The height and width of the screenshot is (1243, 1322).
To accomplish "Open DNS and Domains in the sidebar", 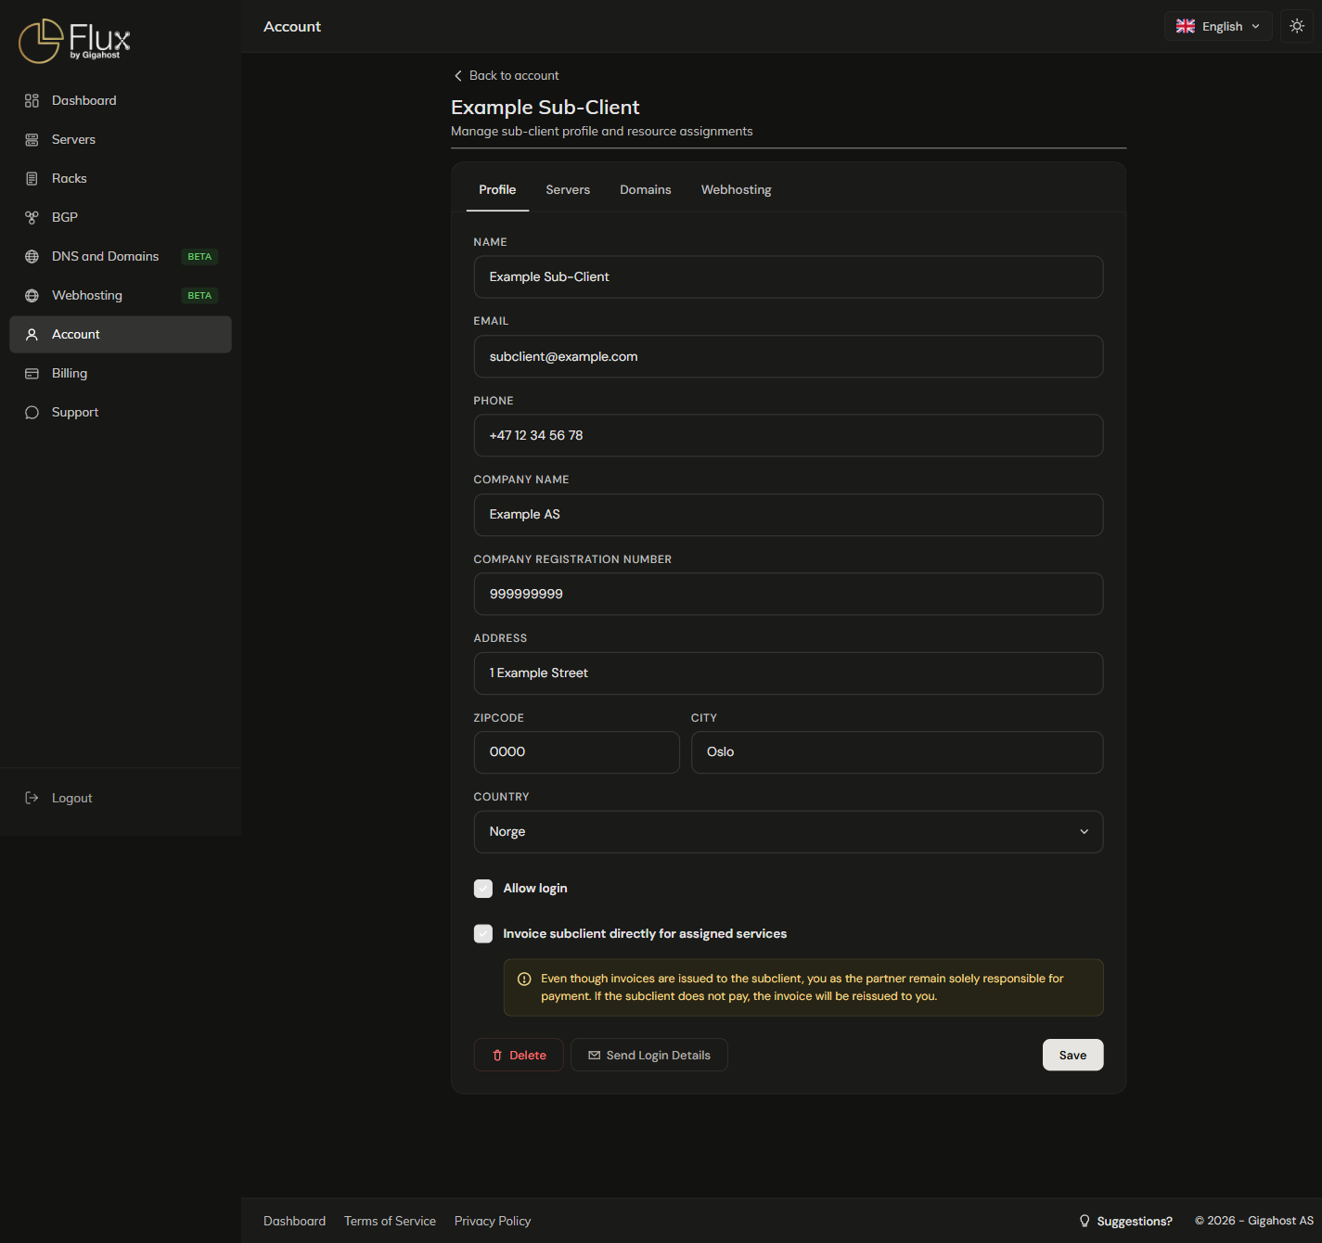I will click(121, 256).
